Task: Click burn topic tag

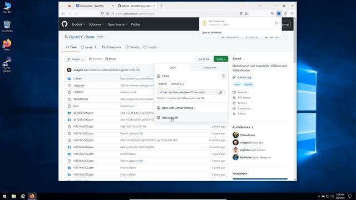Action: [x=237, y=84]
